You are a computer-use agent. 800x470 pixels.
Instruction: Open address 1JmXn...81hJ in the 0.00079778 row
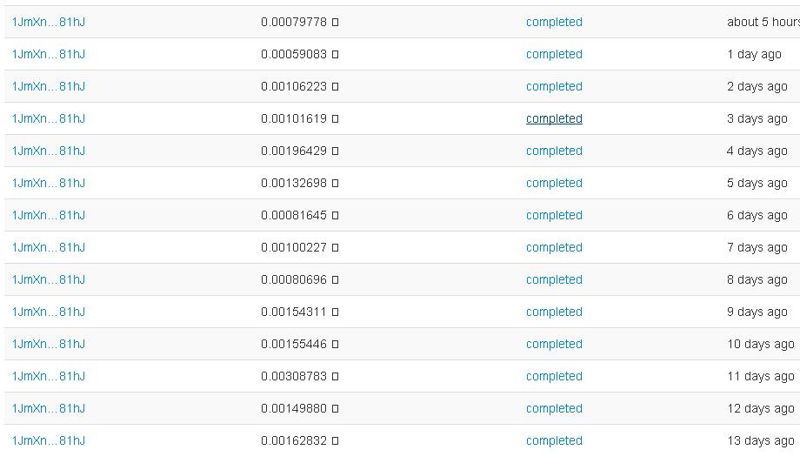coord(49,22)
